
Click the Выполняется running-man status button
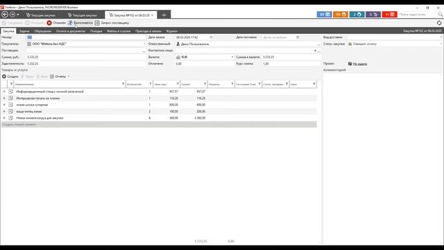pos(80,23)
